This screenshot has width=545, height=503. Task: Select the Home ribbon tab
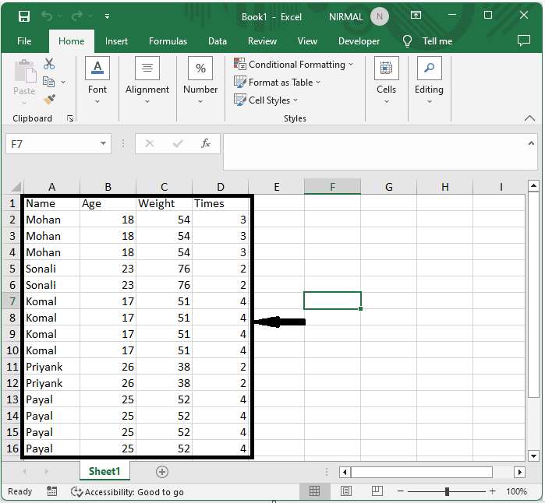click(71, 41)
